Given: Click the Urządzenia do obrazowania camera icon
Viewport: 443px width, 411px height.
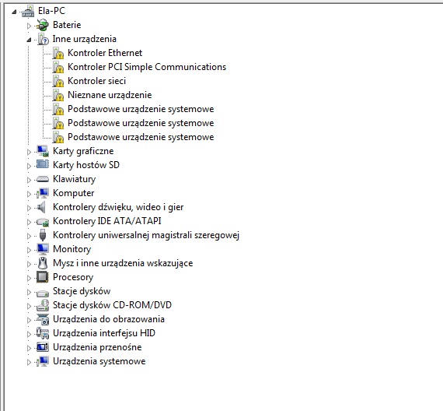Looking at the screenshot, I should click(x=43, y=319).
